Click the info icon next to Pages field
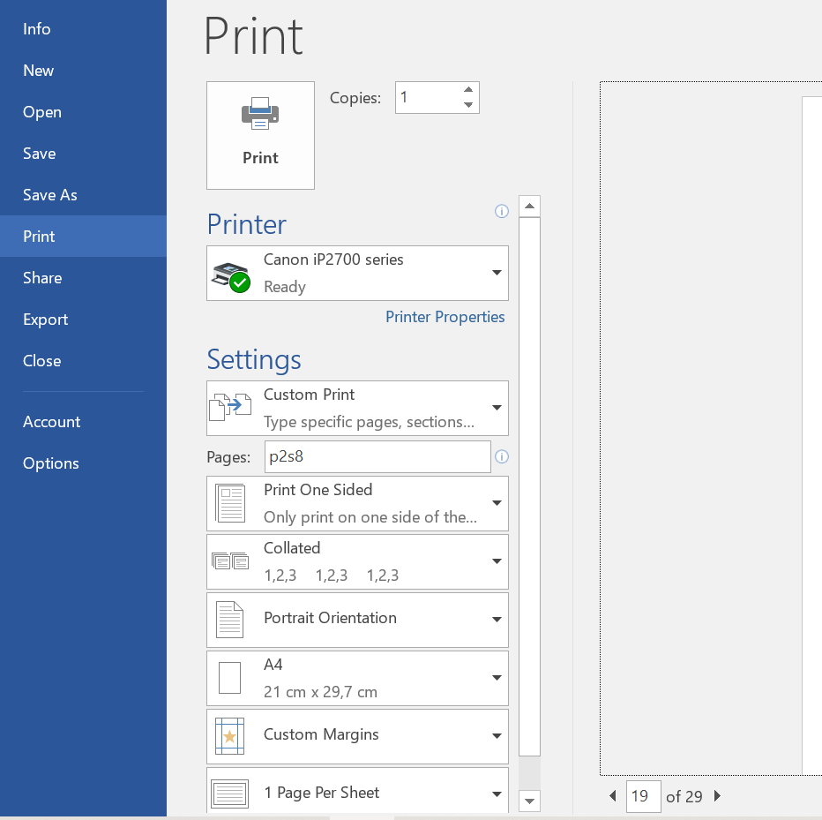Image resolution: width=822 pixels, height=820 pixels. (x=502, y=456)
